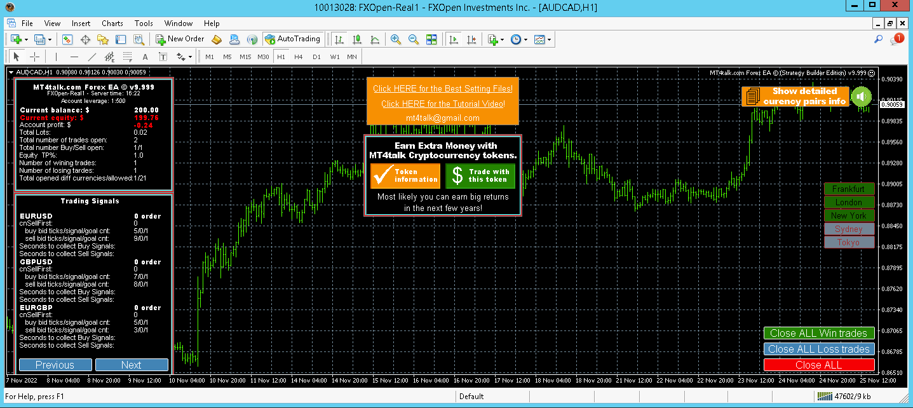913x408 pixels.
Task: Select the Text Label tool
Action: click(x=163, y=57)
